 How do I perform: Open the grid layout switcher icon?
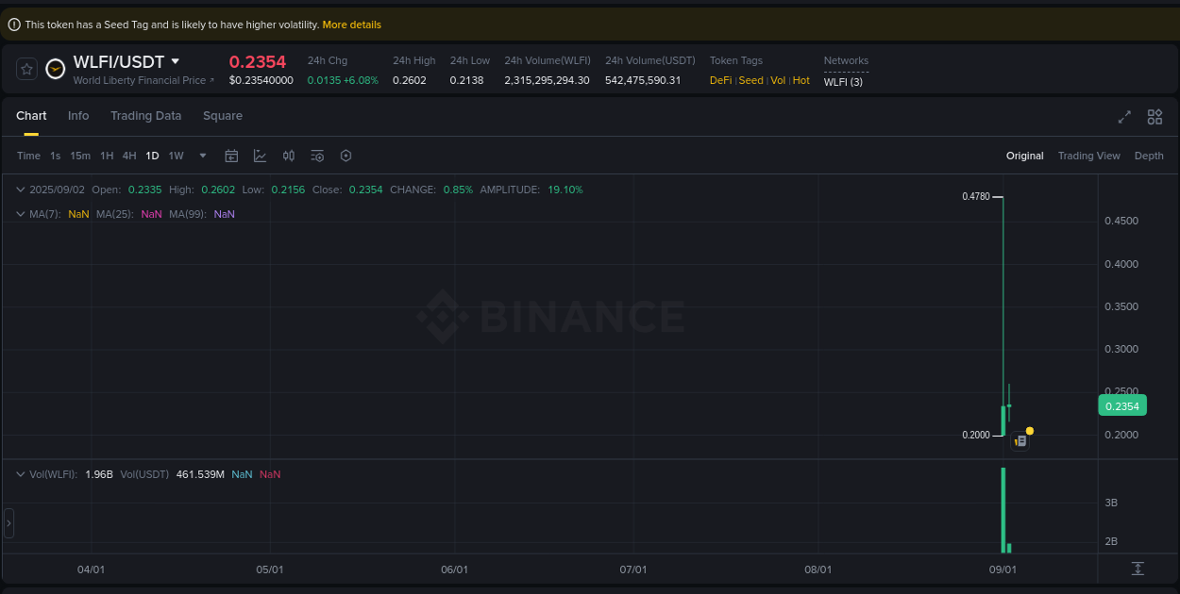(x=1155, y=117)
